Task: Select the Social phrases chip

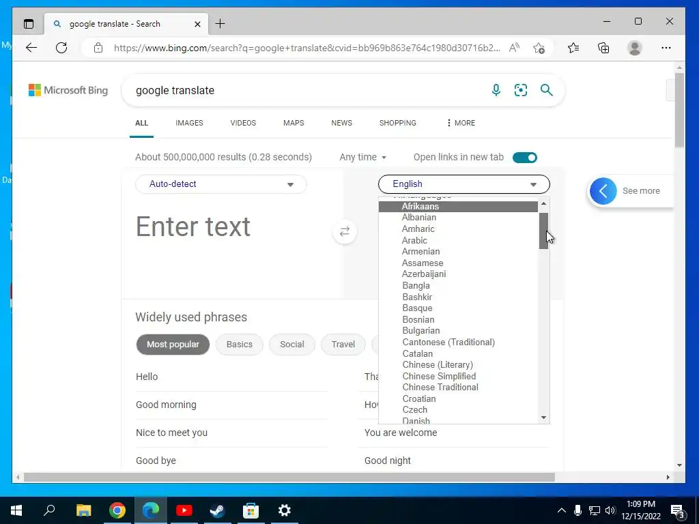Action: click(x=292, y=345)
